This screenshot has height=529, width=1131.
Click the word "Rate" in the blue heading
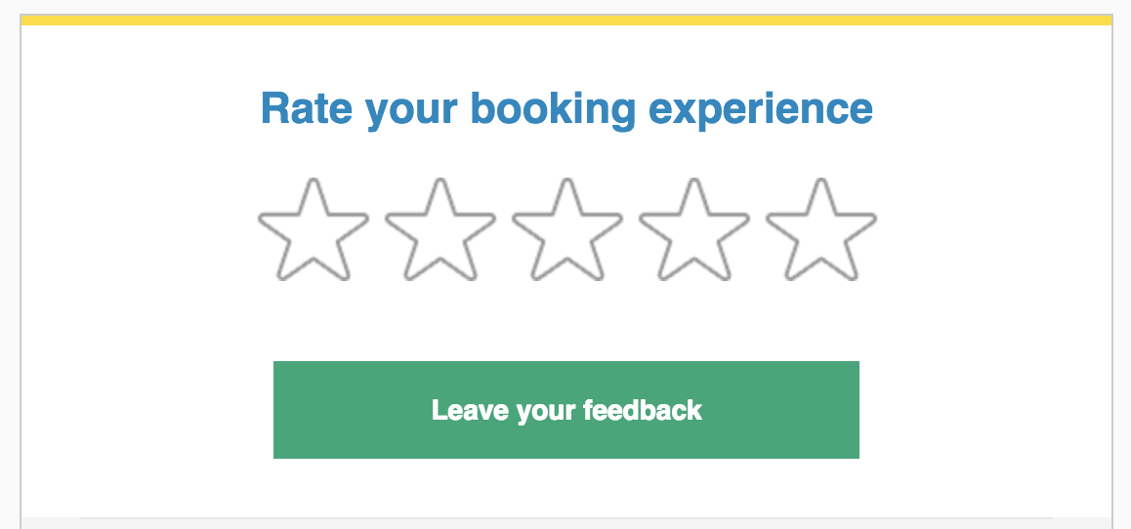click(x=307, y=108)
